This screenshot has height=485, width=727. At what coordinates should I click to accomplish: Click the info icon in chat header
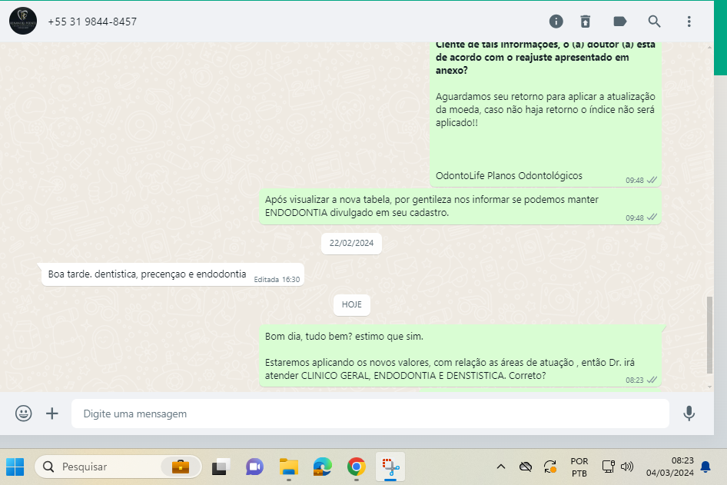[556, 22]
